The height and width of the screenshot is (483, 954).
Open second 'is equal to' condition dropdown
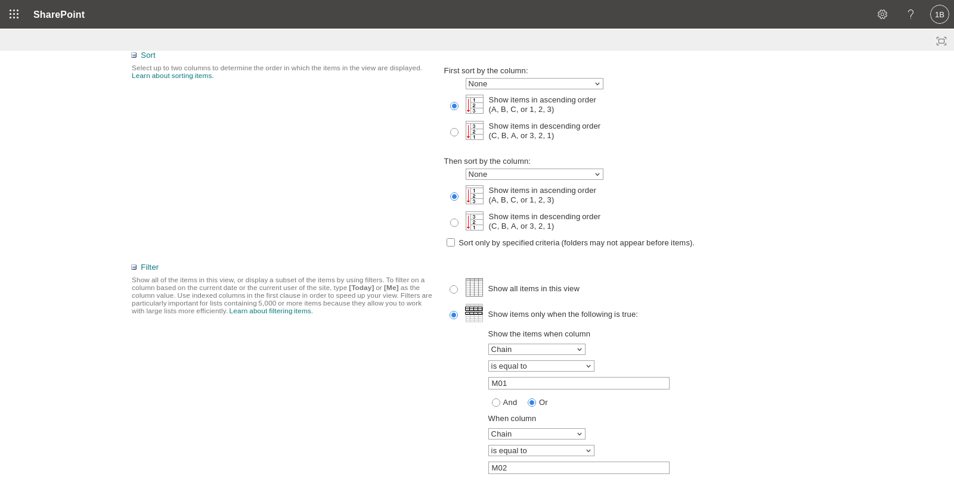tap(541, 451)
